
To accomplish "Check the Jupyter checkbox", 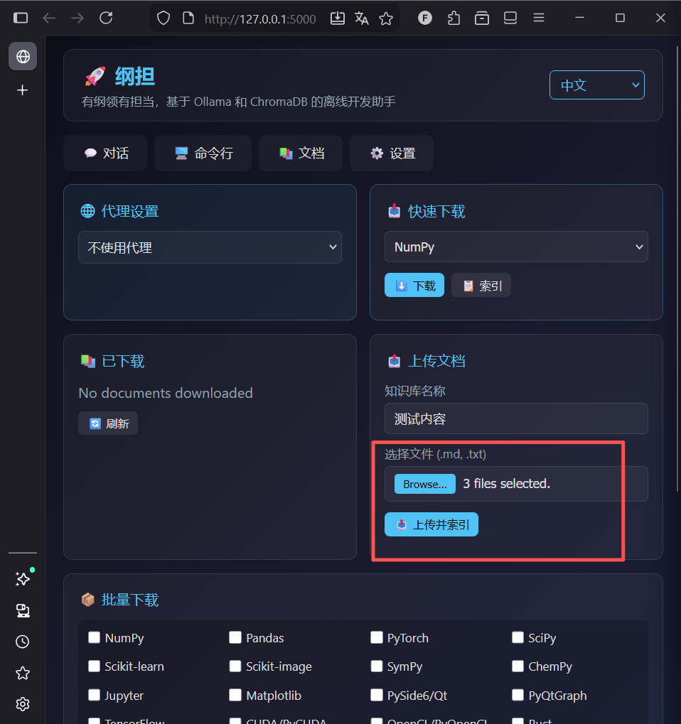I will tap(95, 695).
